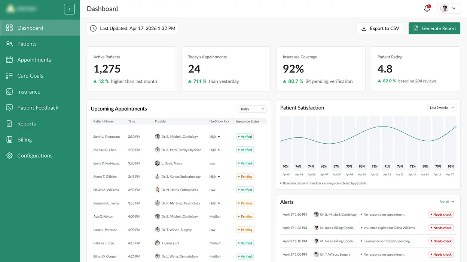Click the Patients people icon
The height and width of the screenshot is (262, 467).
click(x=9, y=44)
